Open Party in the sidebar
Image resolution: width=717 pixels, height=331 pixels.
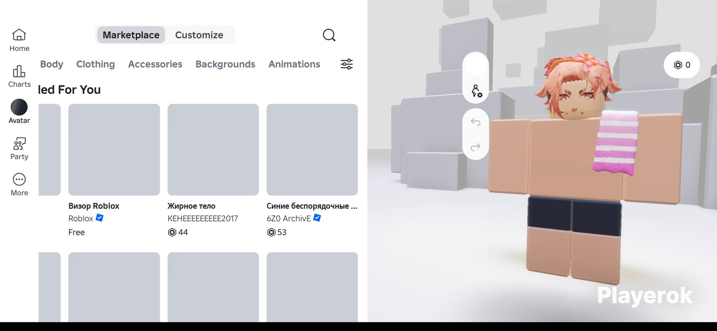click(x=19, y=148)
